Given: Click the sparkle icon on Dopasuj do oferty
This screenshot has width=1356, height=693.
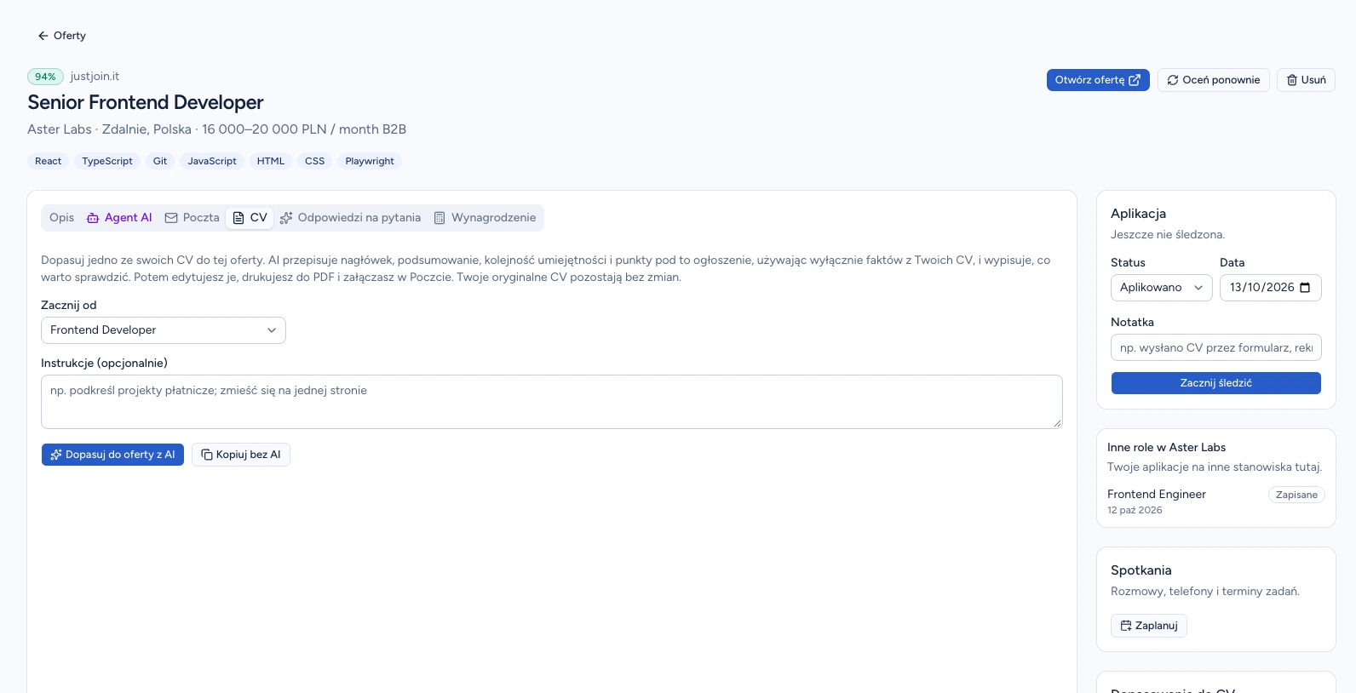Looking at the screenshot, I should (56, 455).
